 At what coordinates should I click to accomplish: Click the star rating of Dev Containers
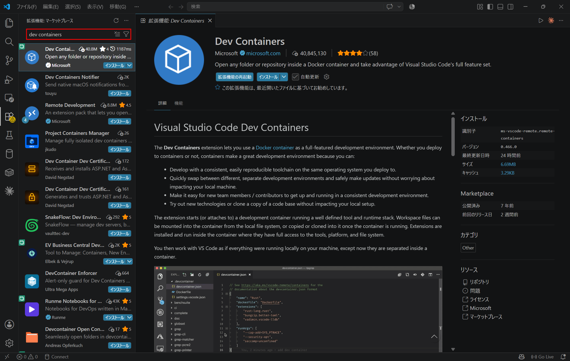click(x=357, y=53)
